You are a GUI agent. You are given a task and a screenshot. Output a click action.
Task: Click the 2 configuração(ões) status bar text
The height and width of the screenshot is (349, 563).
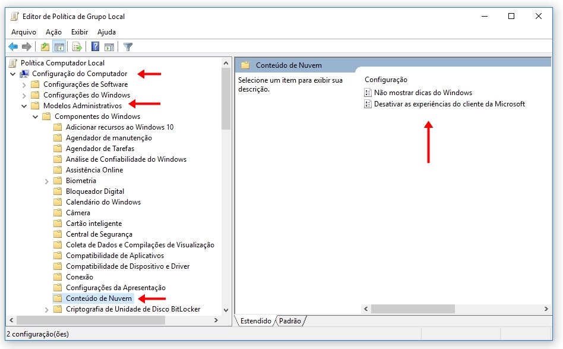37,334
